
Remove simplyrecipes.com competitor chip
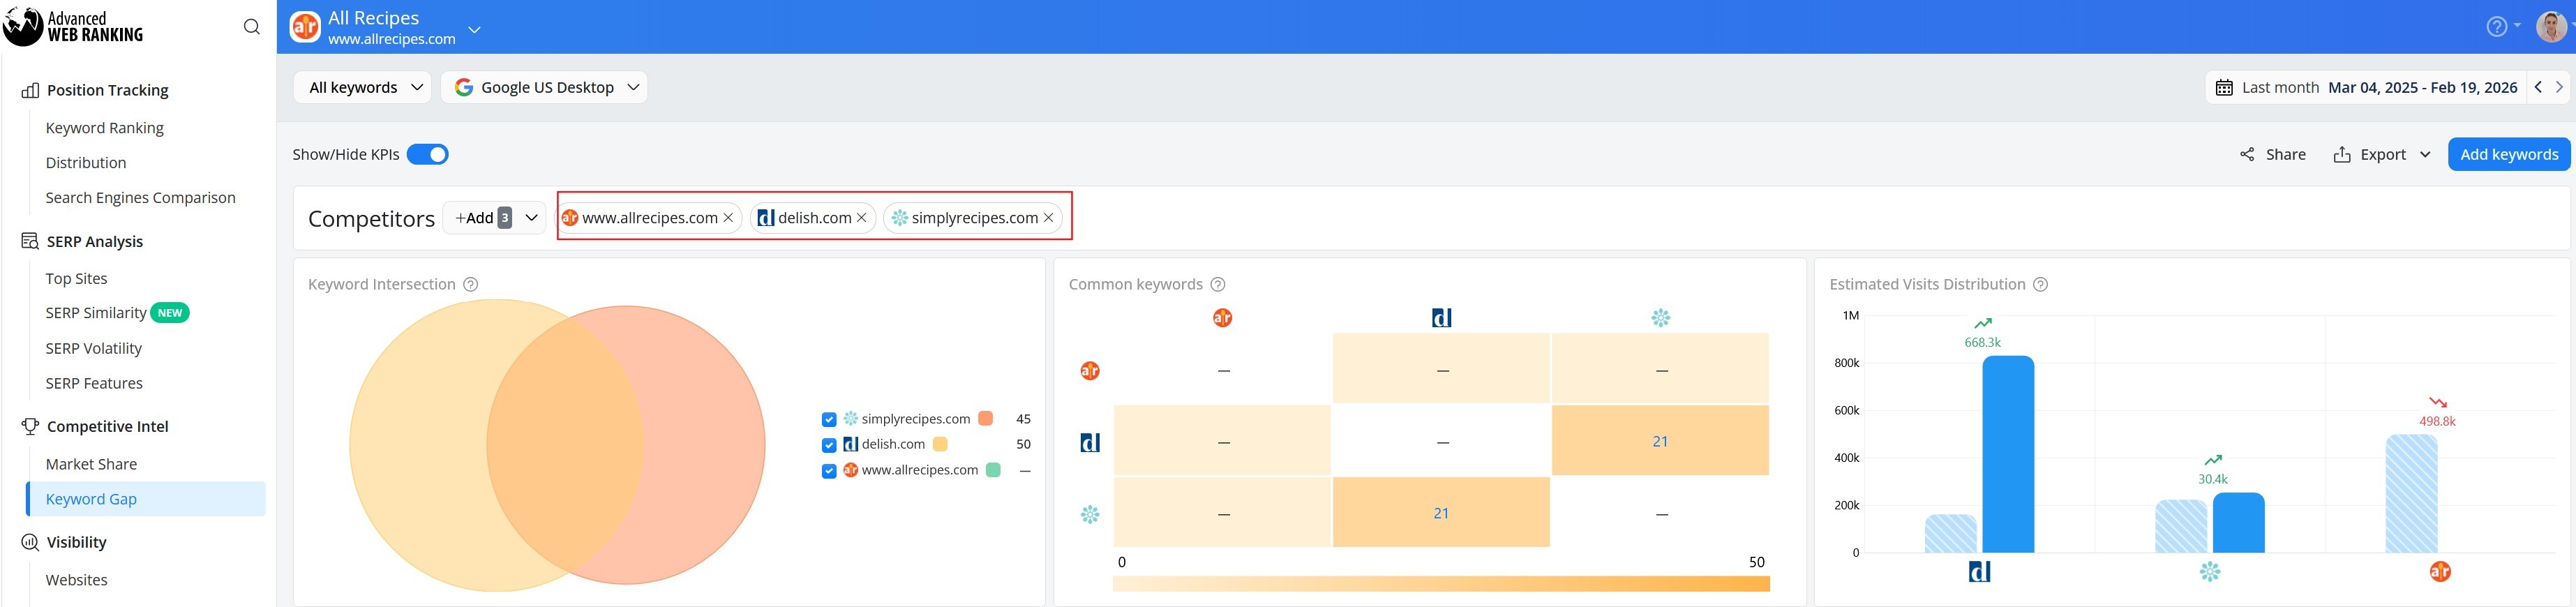click(1048, 218)
